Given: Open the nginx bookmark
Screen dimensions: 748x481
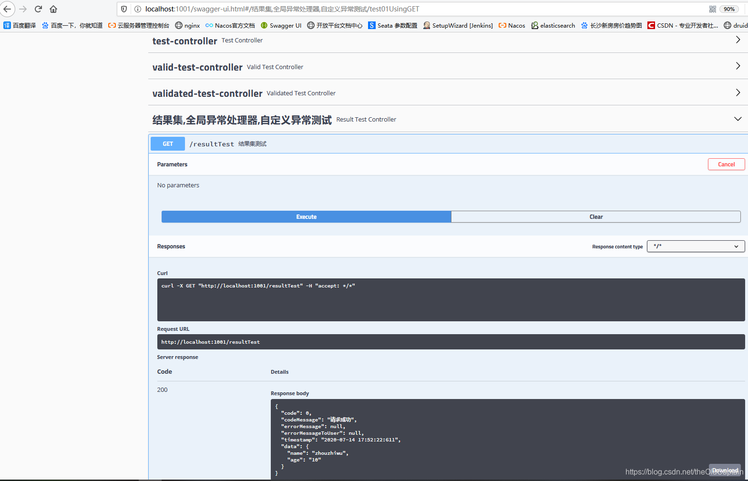Looking at the screenshot, I should point(187,25).
